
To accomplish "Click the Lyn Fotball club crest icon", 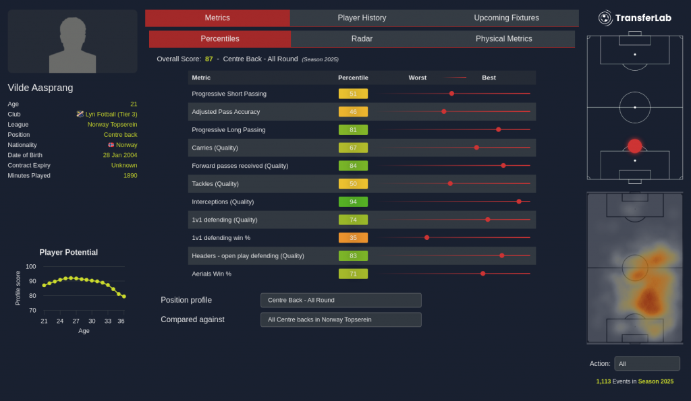I will click(80, 115).
